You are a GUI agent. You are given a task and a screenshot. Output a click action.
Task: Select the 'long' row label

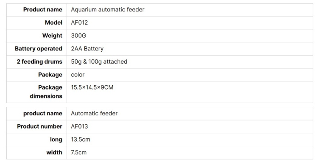[x=56, y=140]
